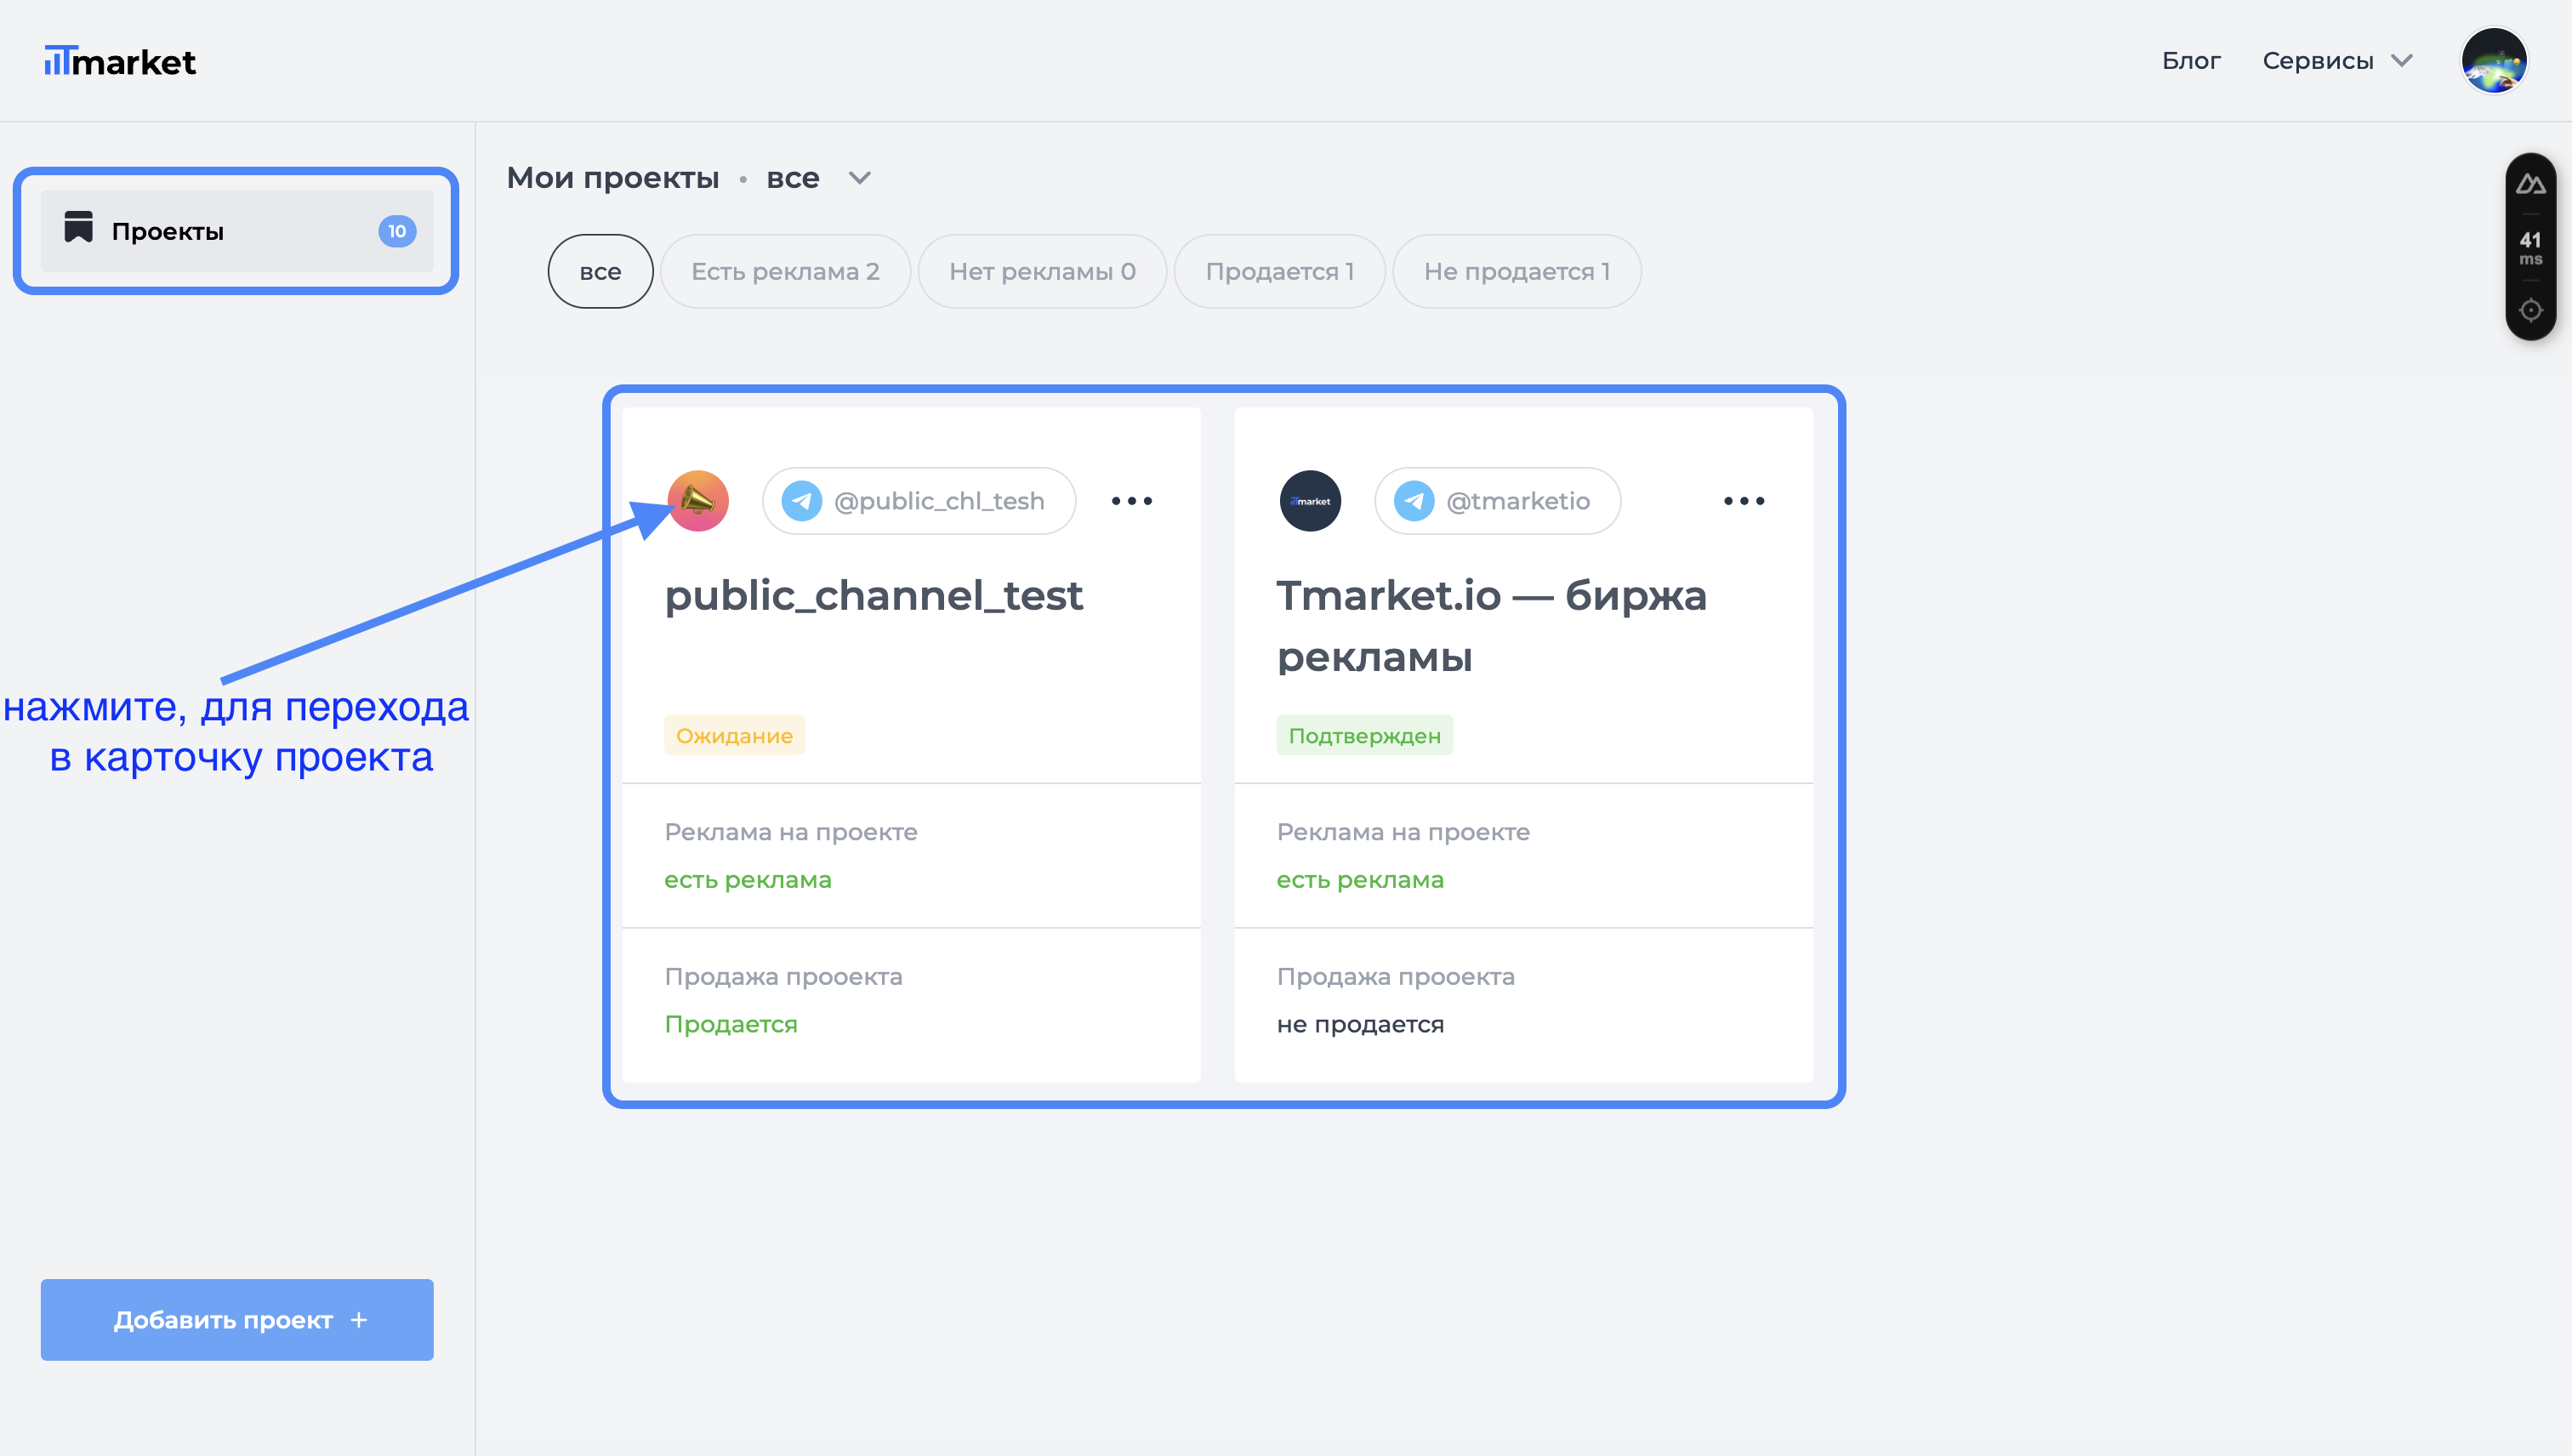
Task: Open three-dots menu on public_channel_test card
Action: tap(1131, 500)
